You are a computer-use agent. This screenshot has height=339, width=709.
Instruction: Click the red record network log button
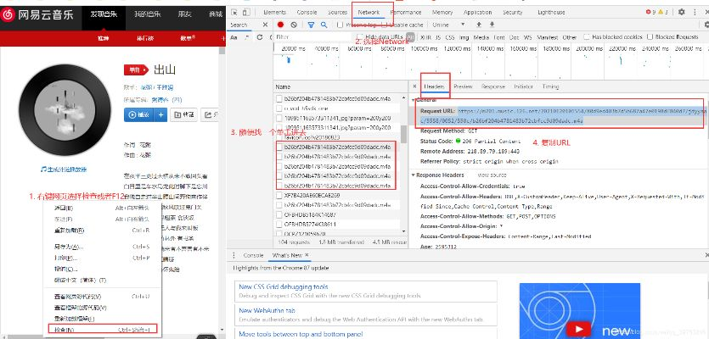[x=280, y=25]
